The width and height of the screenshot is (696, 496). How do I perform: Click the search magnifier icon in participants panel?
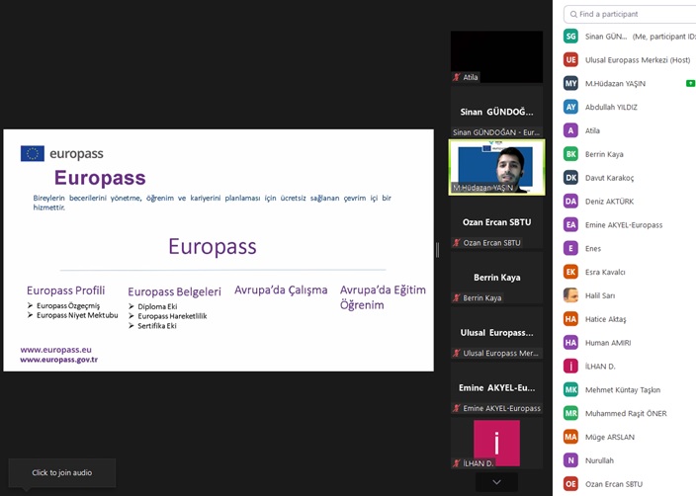[x=572, y=14]
